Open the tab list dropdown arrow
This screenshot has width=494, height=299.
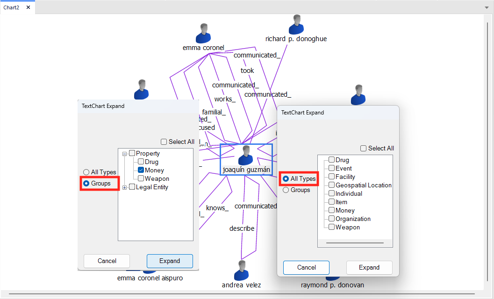point(487,8)
